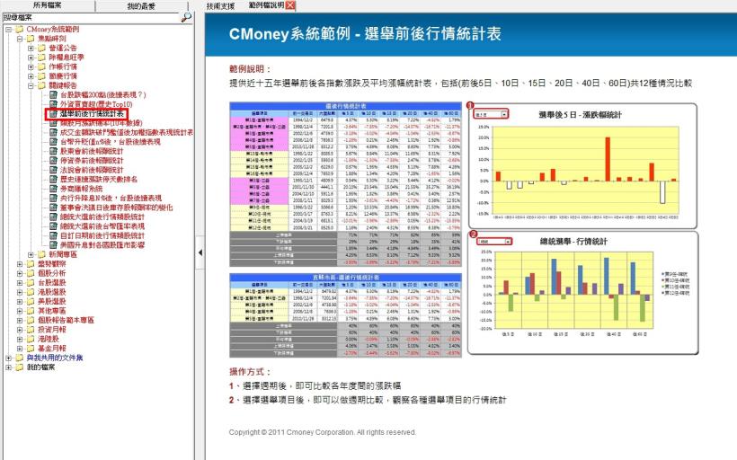Click folder icon of 與我共用的文件集
Image resolution: width=737 pixels, height=460 pixels.
(19, 358)
